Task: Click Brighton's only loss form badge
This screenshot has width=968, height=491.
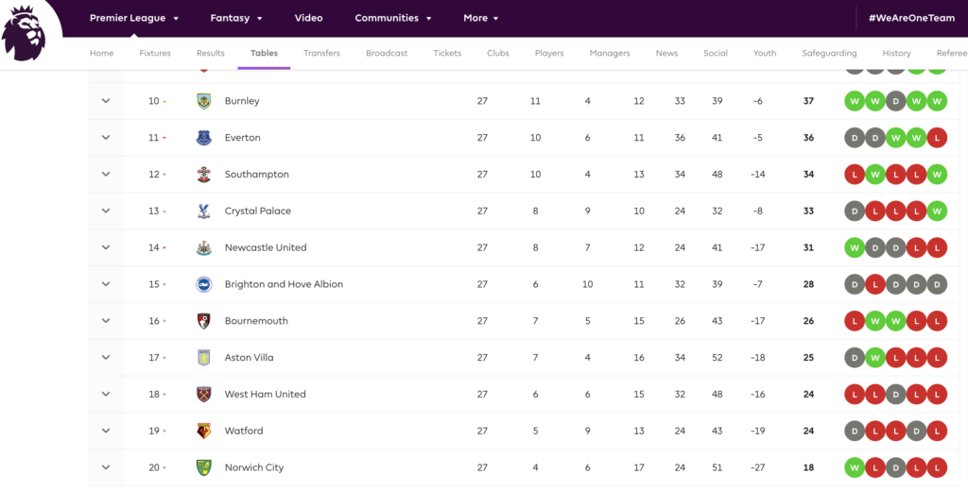Action: (874, 284)
